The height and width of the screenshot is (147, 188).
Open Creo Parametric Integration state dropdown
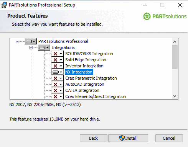58,78
